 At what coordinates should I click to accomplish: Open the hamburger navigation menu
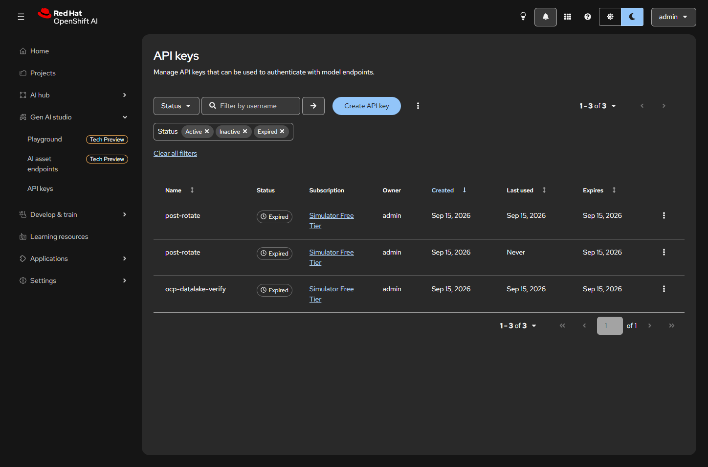pyautogui.click(x=21, y=17)
